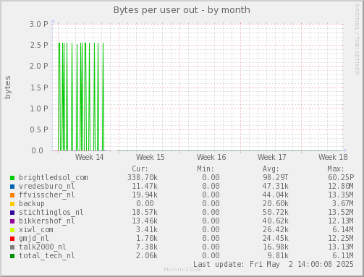The height and width of the screenshot is (277, 364).
Task: Select the talk2000_nl legend label
Action: (x=43, y=247)
